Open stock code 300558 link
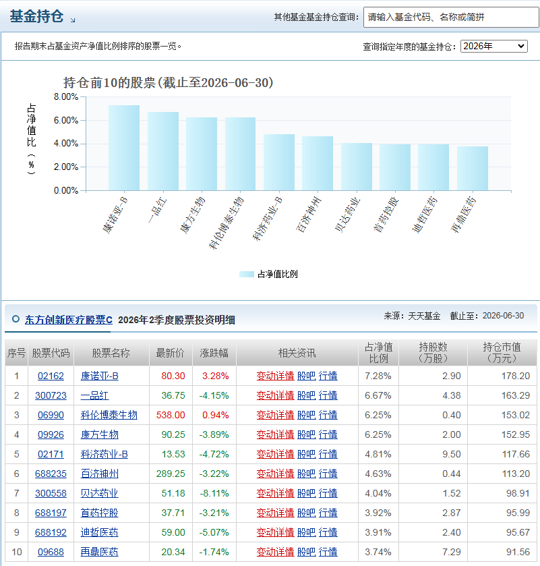The width and height of the screenshot is (540, 566). tap(51, 493)
